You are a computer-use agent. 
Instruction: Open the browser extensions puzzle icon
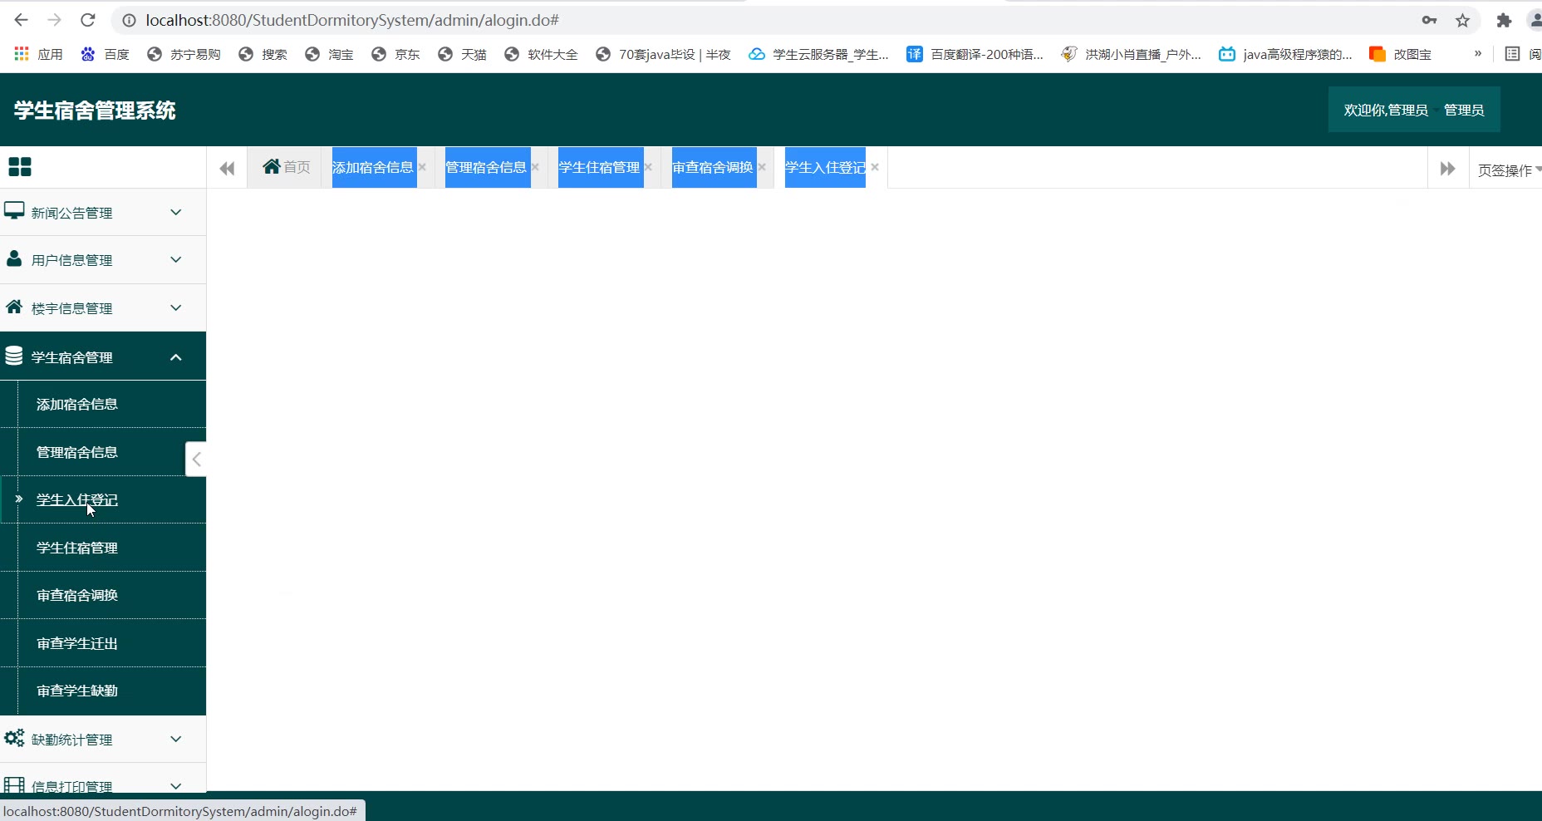point(1504,20)
